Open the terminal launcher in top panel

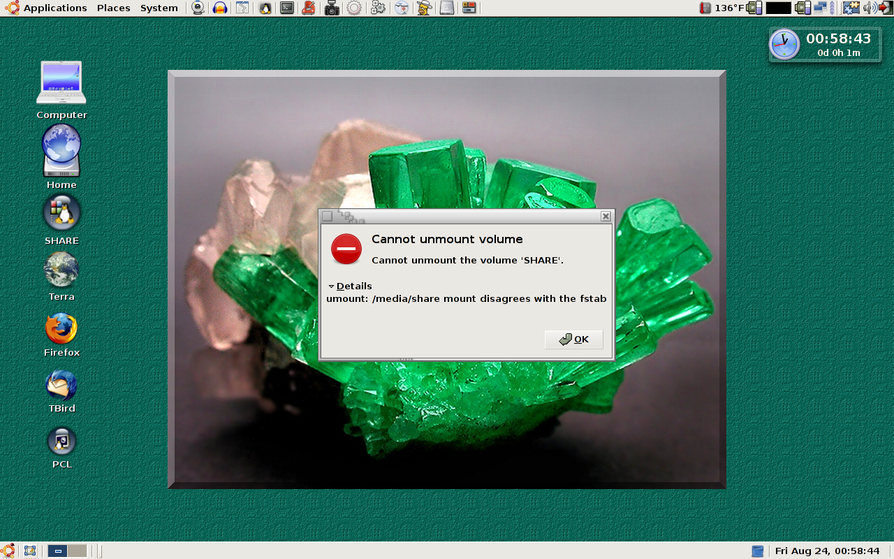(x=287, y=8)
